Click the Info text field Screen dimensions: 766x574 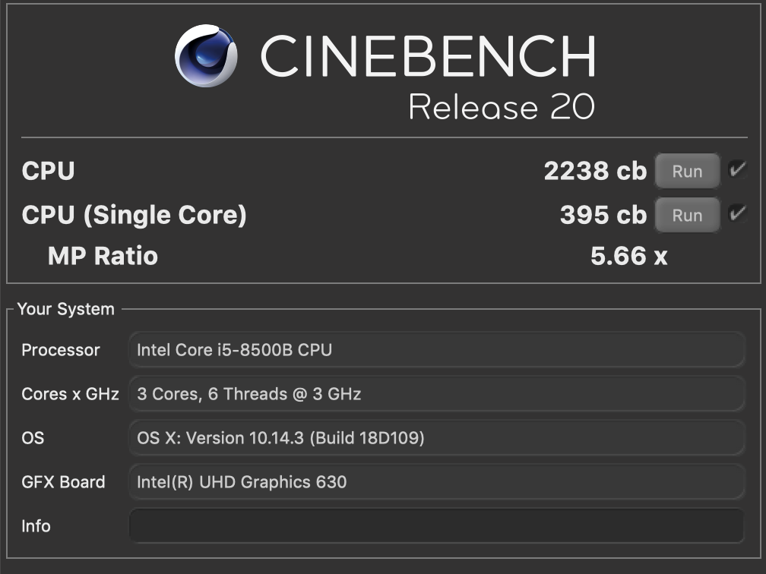(x=436, y=525)
